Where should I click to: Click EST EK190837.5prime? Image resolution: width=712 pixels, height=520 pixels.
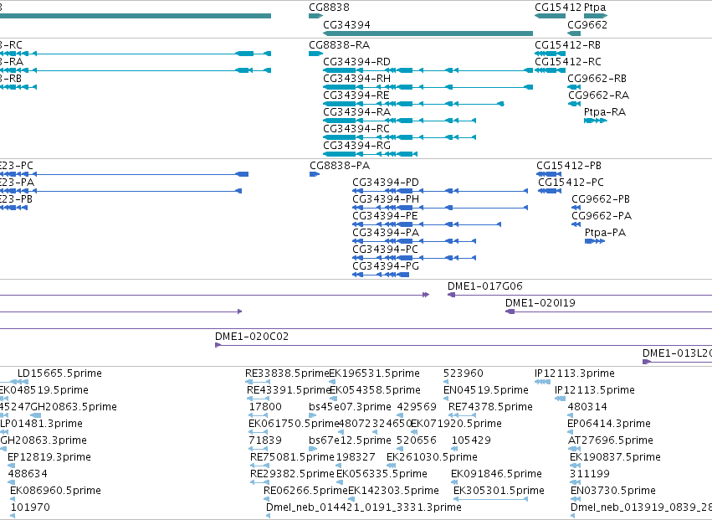coord(615,457)
